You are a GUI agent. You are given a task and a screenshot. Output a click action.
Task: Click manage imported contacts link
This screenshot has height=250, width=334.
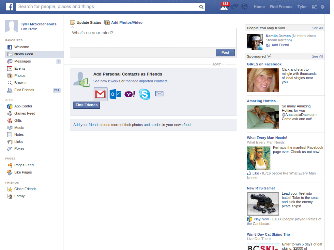146,81
